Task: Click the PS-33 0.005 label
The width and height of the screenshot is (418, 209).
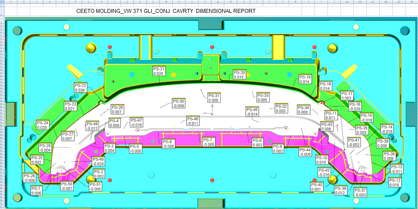Action: (263, 97)
